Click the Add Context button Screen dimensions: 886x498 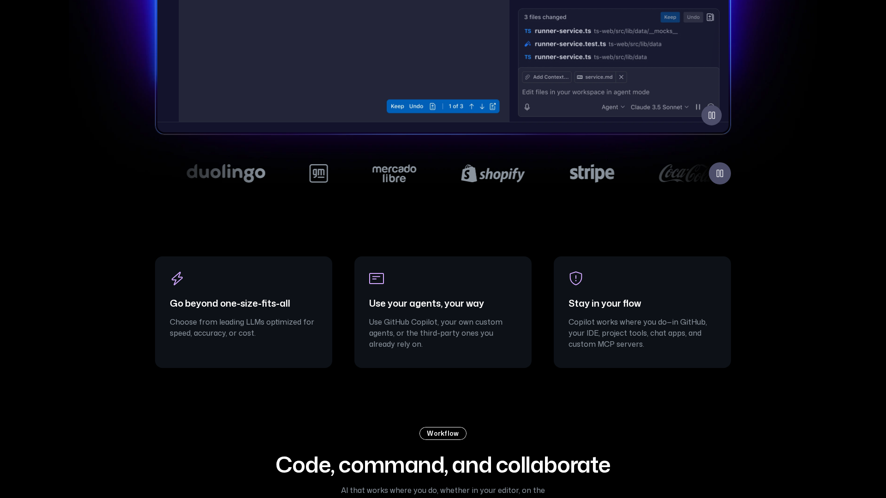pos(546,77)
